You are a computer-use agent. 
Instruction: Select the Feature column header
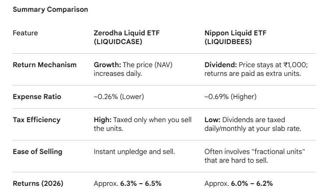pos(25,33)
